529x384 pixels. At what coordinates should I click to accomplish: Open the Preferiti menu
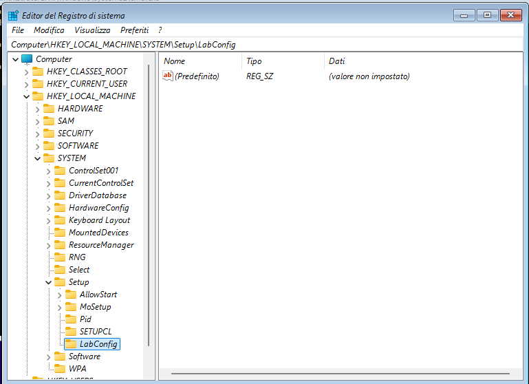point(134,30)
